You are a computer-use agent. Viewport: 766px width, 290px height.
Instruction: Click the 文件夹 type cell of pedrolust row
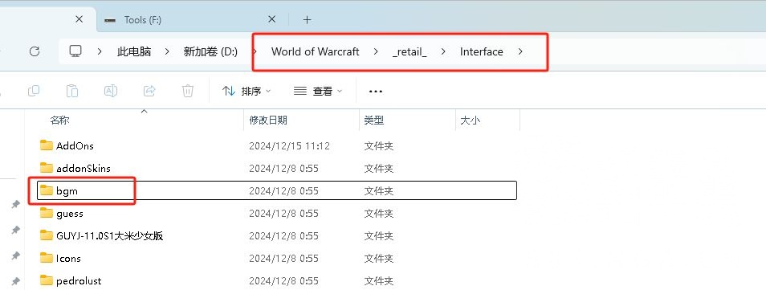[379, 280]
